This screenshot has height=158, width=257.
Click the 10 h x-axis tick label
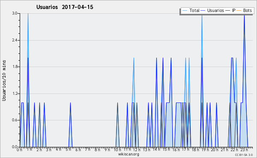(117, 150)
